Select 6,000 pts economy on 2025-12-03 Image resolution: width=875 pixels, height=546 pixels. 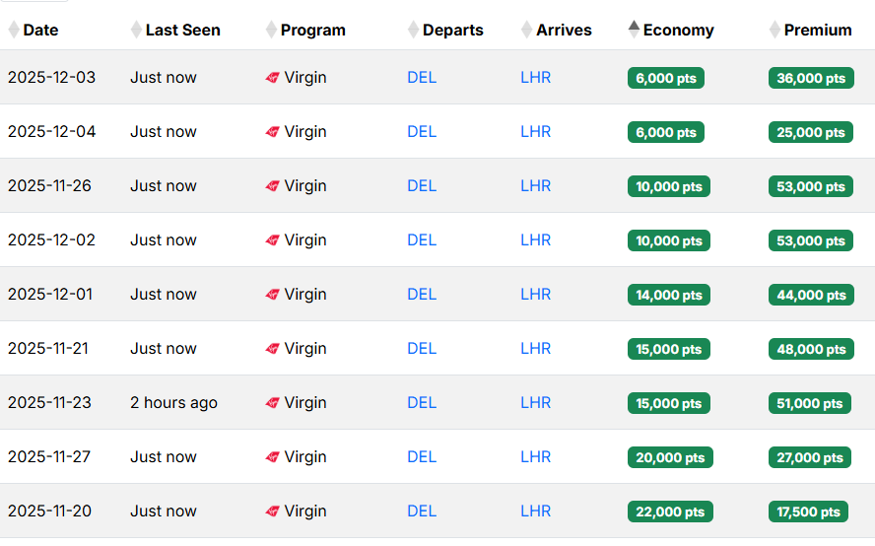point(666,78)
